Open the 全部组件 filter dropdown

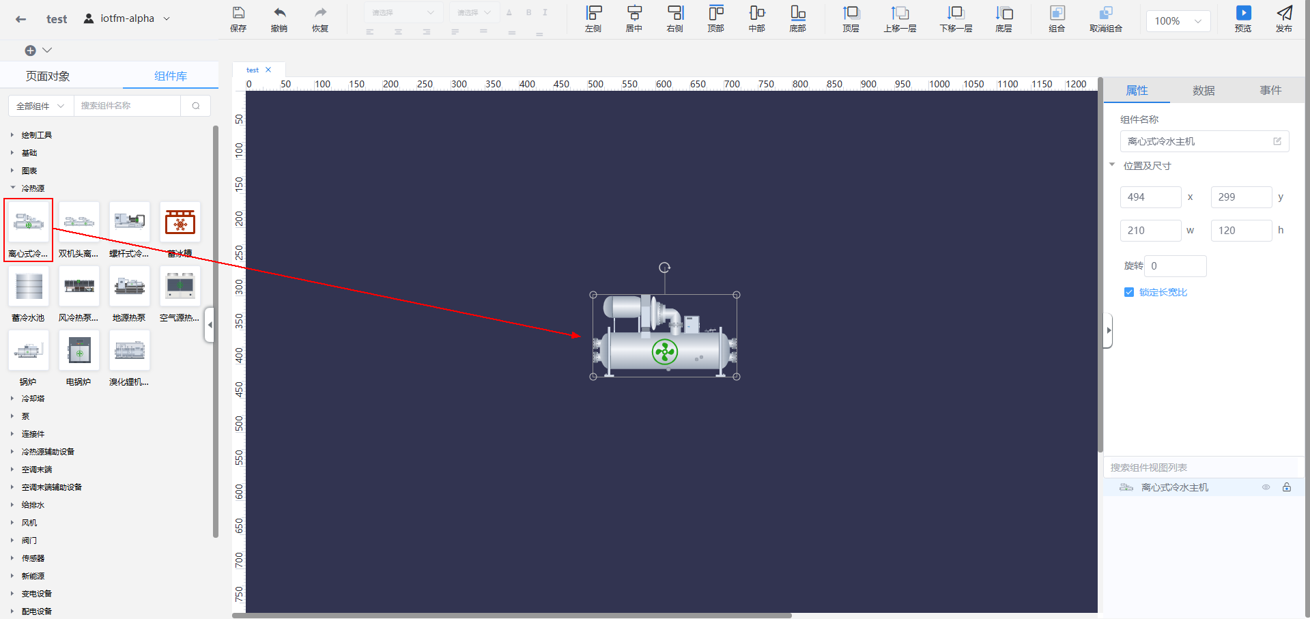click(x=41, y=106)
